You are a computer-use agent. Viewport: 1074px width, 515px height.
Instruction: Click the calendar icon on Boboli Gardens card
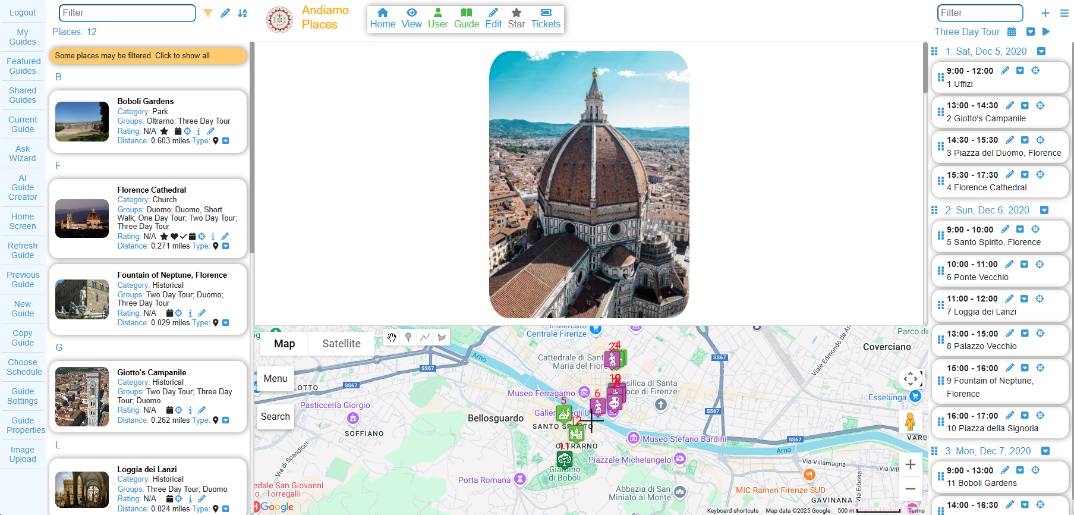coord(178,131)
